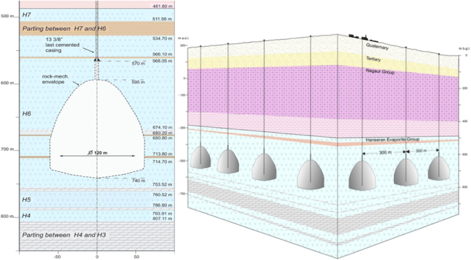
Task: Click the H7 layer label
Action: coord(27,14)
